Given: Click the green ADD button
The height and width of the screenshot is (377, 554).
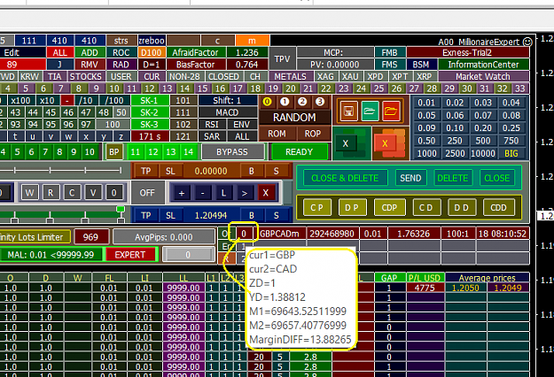Looking at the screenshot, I should (x=90, y=52).
